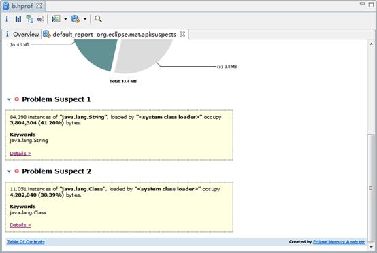Open Details link for java.lang.String suspect
The width and height of the screenshot is (377, 253).
coord(20,153)
